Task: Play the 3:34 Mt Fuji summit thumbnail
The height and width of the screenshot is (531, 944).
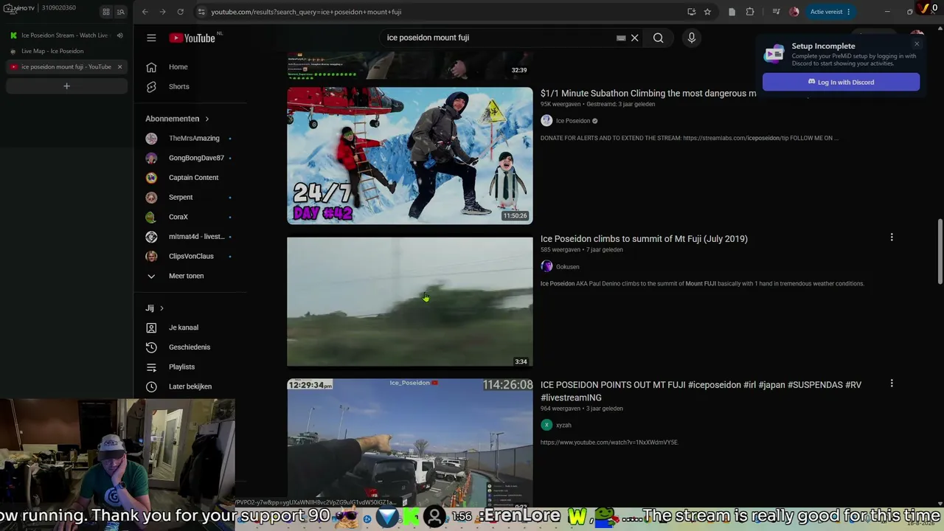Action: [x=409, y=302]
